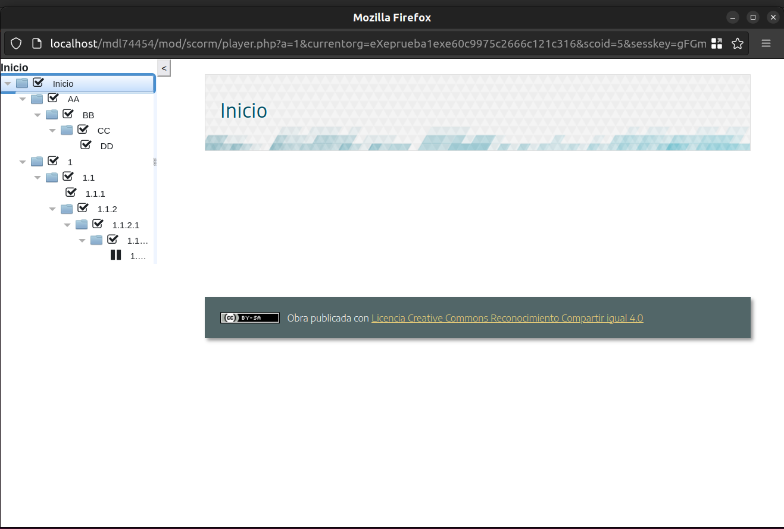Collapse the Inicio root tree node
This screenshot has height=529, width=784.
tap(8, 84)
